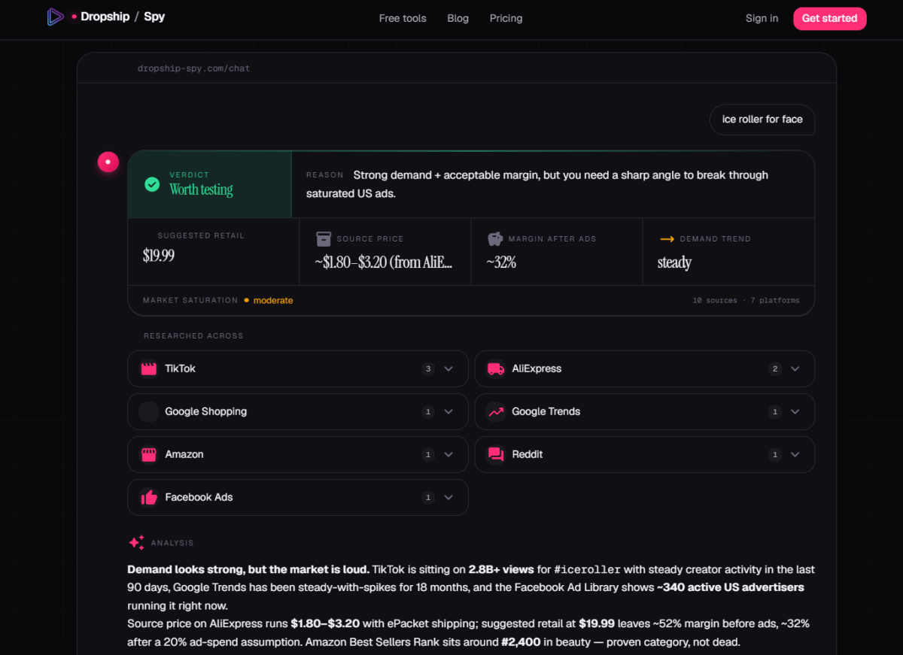Screen dimensions: 903x655
Task: Expand the Facebook Ads chevron
Action: [x=448, y=497]
